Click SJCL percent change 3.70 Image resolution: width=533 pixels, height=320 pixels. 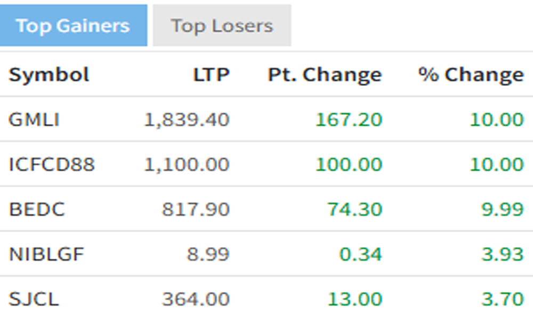[502, 299]
